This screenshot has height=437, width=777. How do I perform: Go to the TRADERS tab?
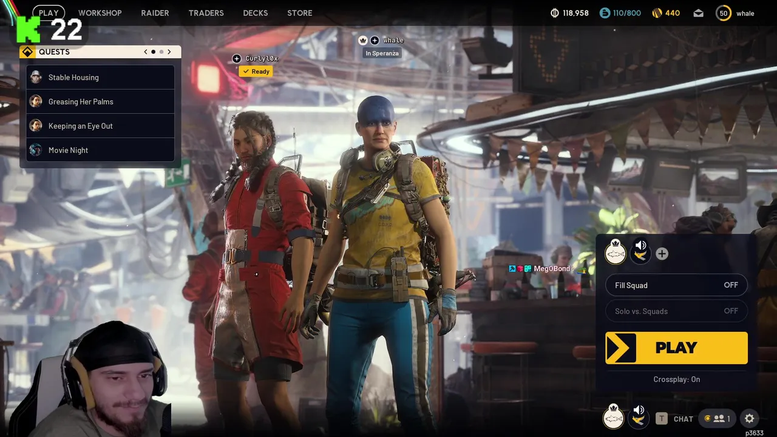(x=206, y=13)
